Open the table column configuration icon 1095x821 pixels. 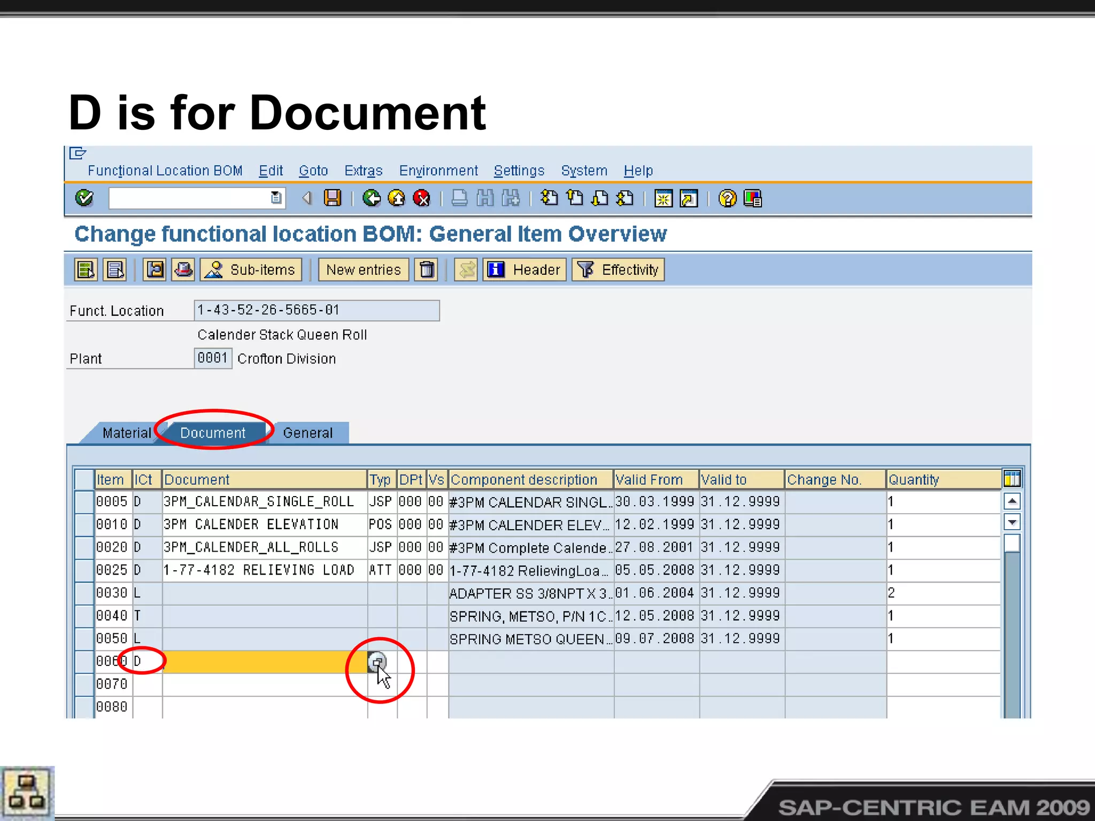tap(1012, 478)
